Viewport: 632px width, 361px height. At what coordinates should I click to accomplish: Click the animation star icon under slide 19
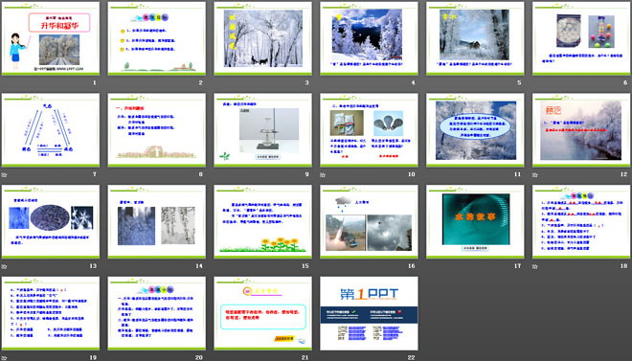click(x=4, y=358)
